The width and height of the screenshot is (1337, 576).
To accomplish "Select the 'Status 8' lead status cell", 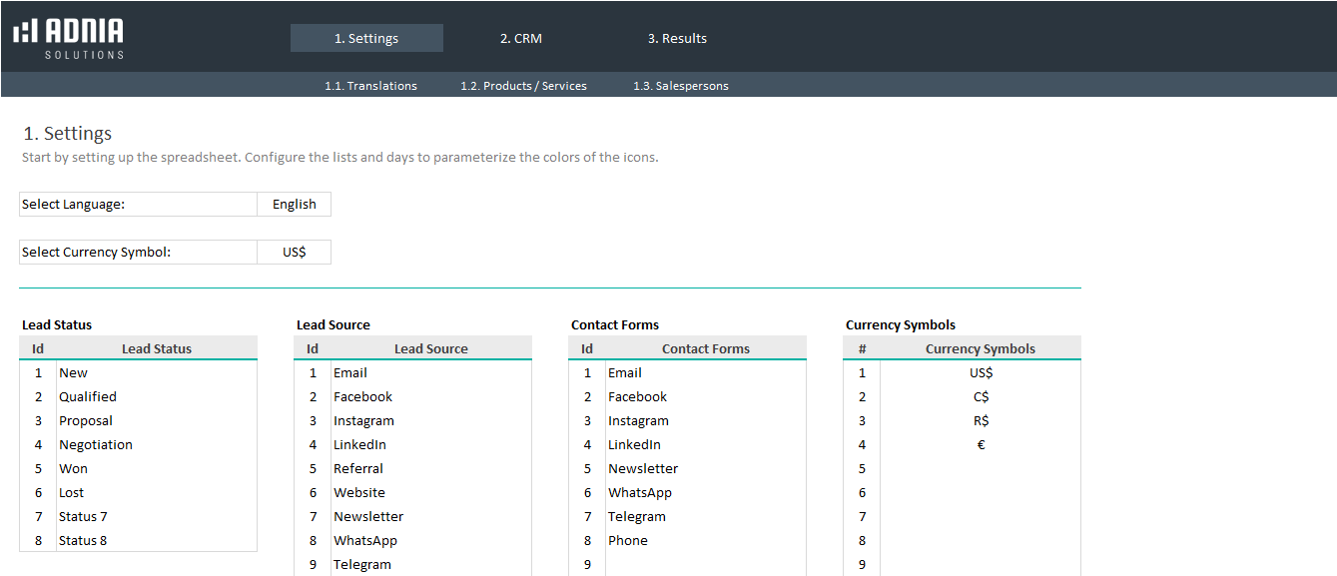I will [156, 541].
